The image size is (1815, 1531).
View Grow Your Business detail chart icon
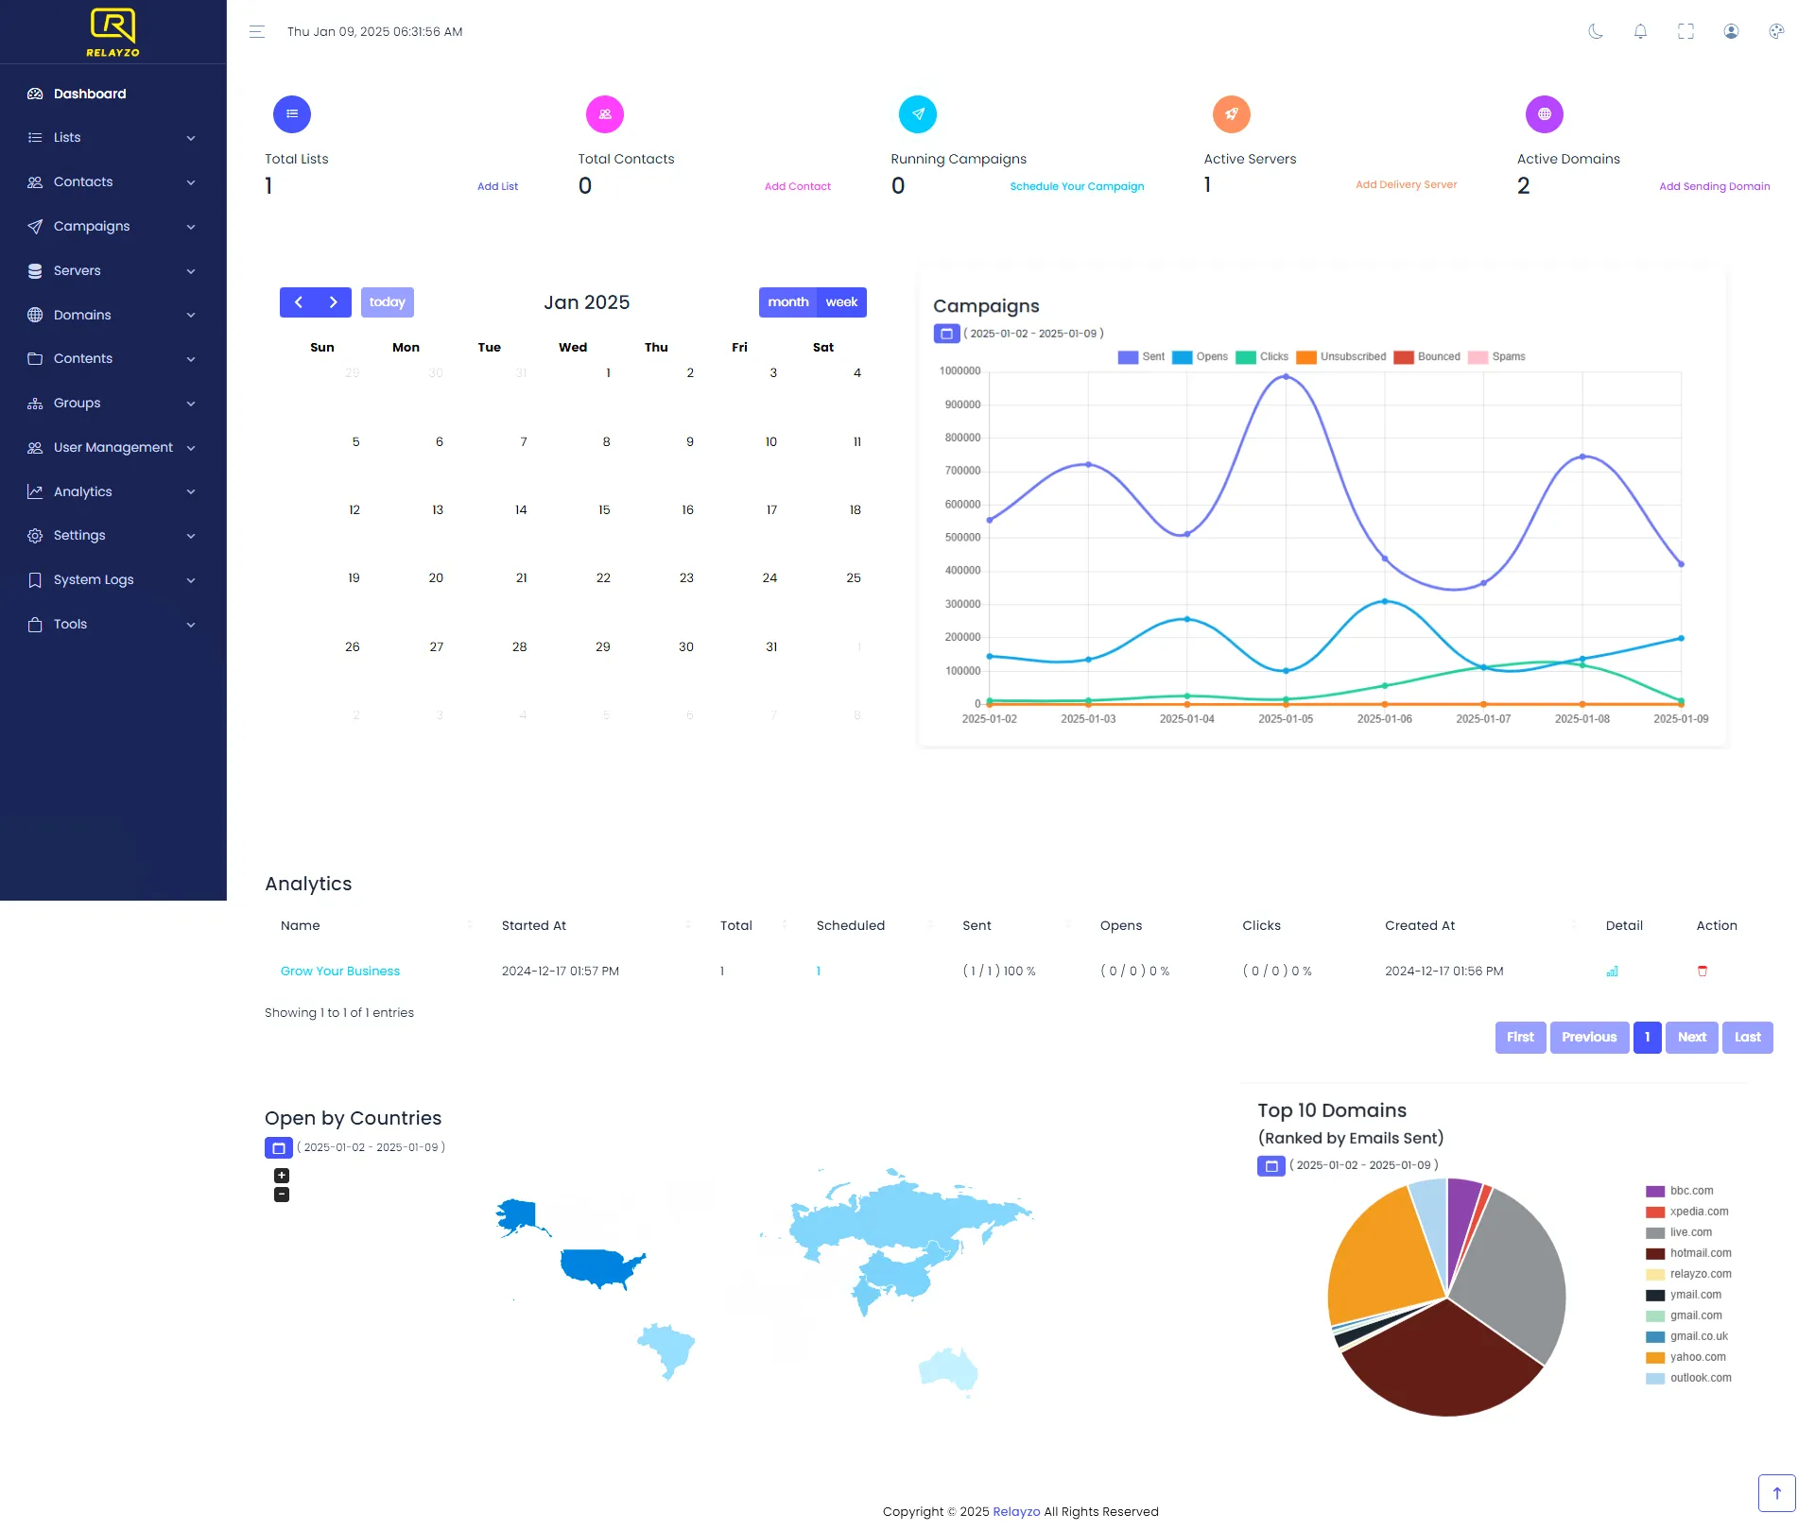click(x=1612, y=972)
